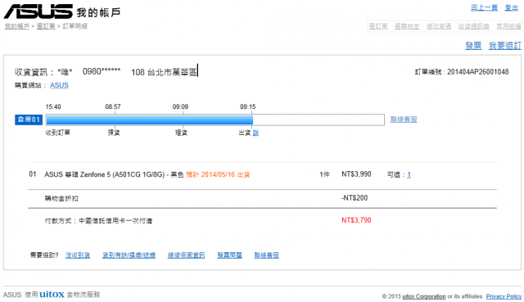Click the ASUS logo
This screenshot has width=524, height=302.
[x=38, y=11]
